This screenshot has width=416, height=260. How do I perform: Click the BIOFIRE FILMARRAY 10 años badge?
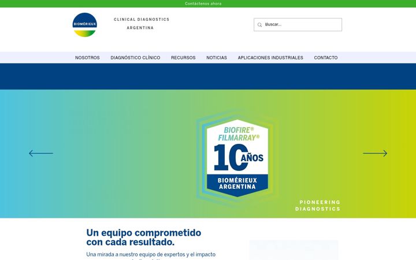click(237, 158)
